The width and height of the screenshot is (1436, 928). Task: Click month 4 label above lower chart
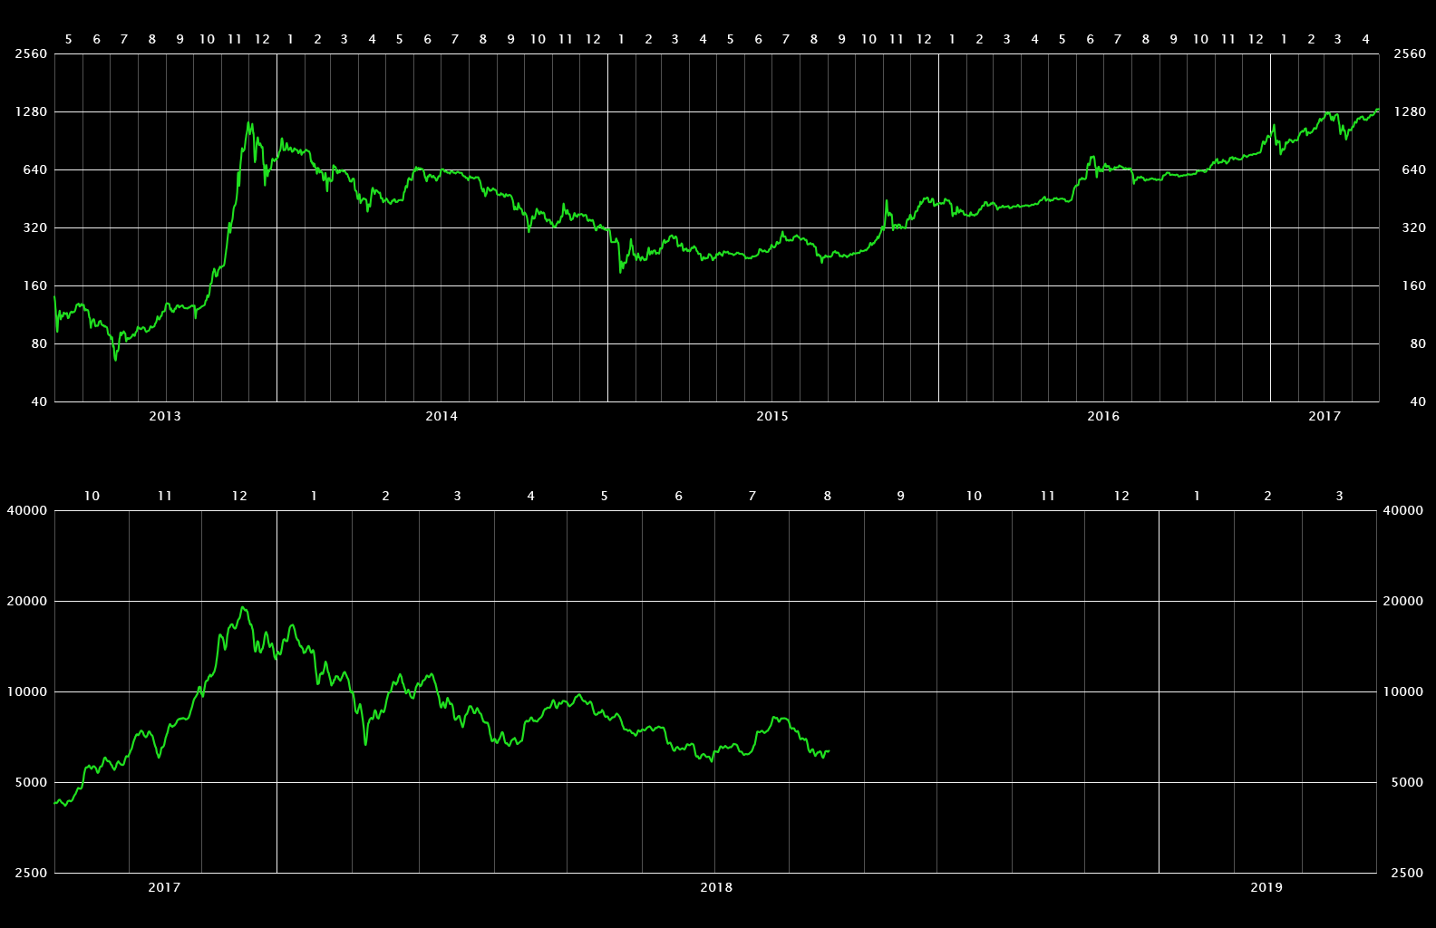531,497
